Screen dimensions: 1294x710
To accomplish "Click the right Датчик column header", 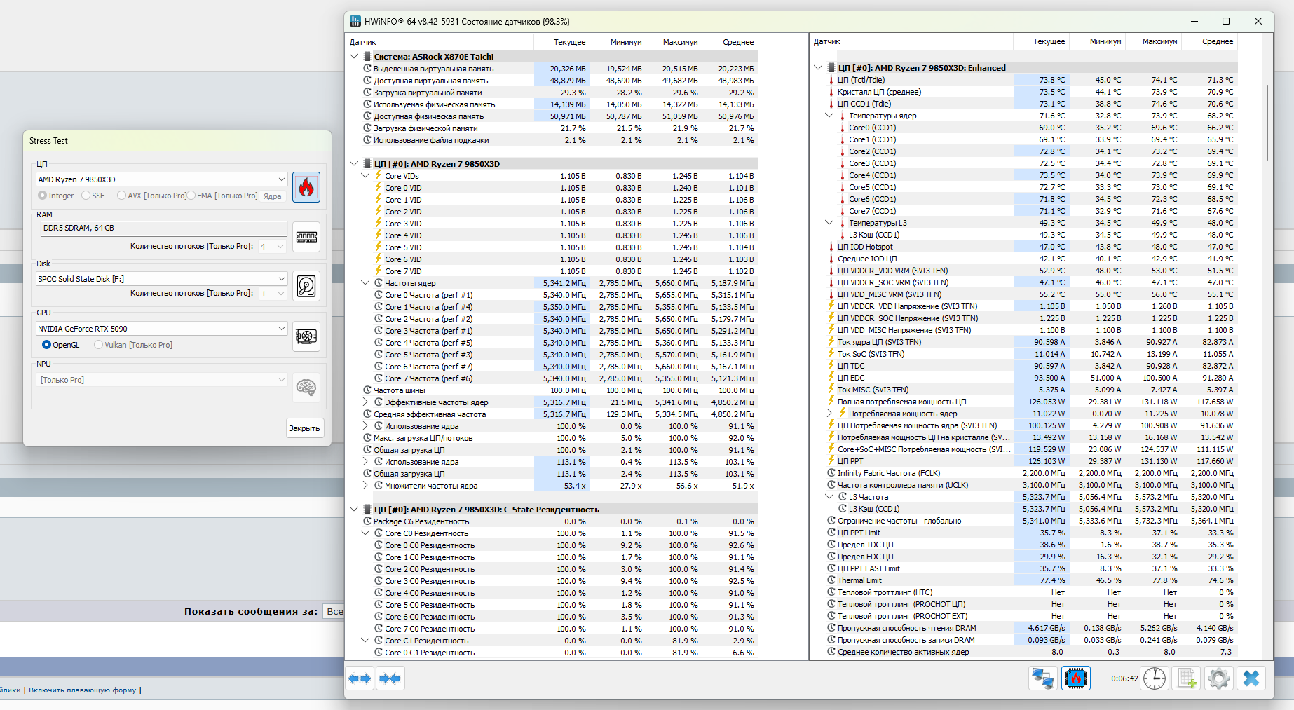I will [911, 42].
